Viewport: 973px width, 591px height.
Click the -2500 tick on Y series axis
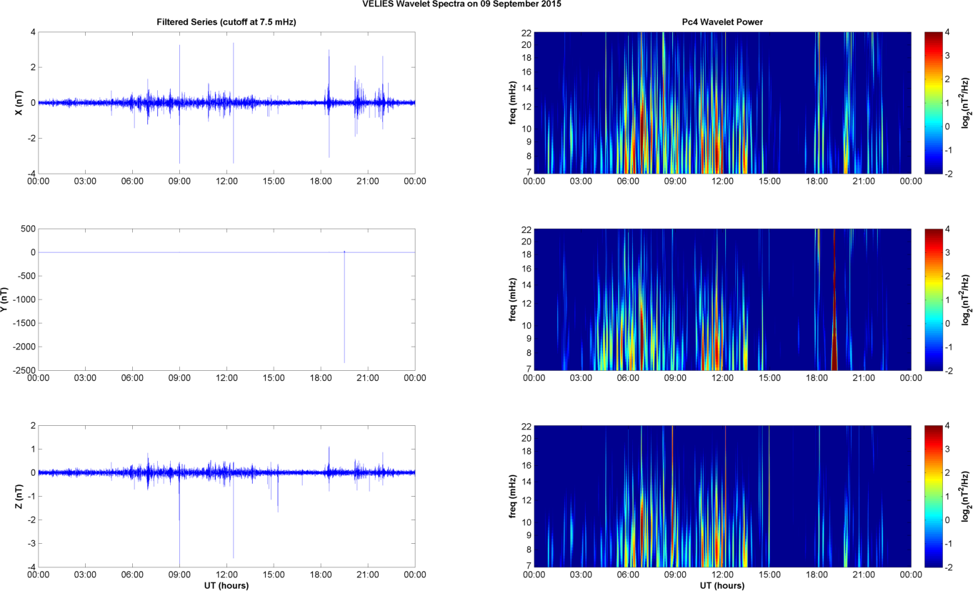pyautogui.click(x=24, y=370)
